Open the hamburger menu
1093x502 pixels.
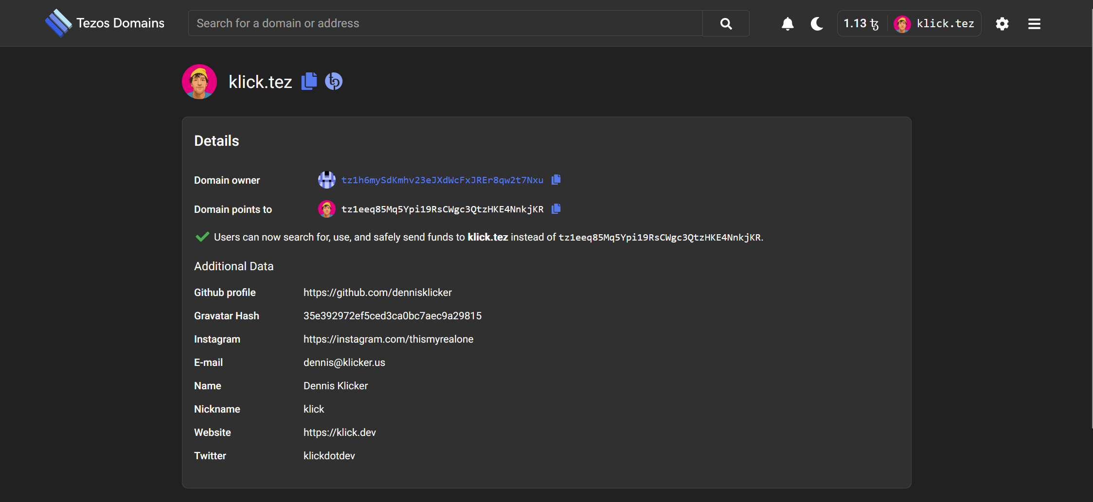point(1034,23)
